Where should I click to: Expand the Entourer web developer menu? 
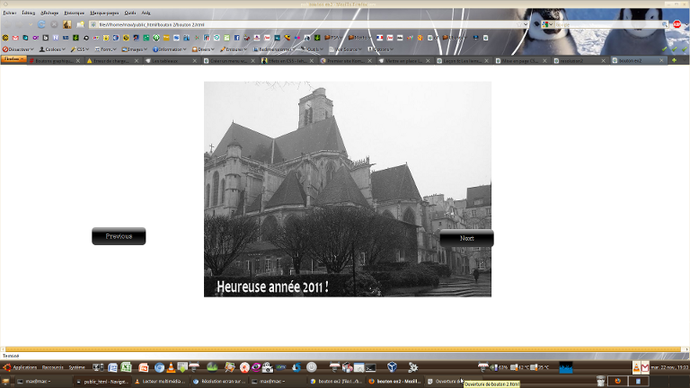pyautogui.click(x=234, y=49)
